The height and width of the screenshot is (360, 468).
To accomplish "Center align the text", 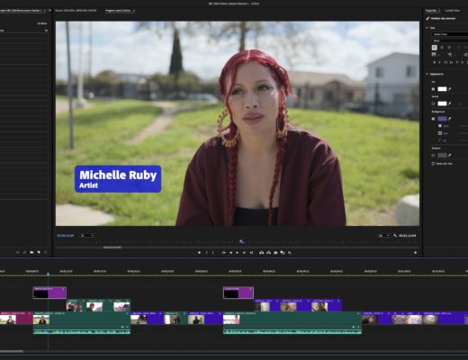I will (442, 48).
